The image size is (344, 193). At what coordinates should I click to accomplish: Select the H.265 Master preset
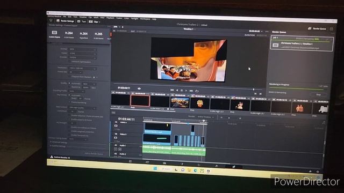click(x=98, y=35)
